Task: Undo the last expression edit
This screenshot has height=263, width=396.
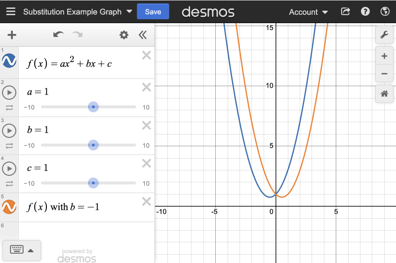Action: click(58, 35)
